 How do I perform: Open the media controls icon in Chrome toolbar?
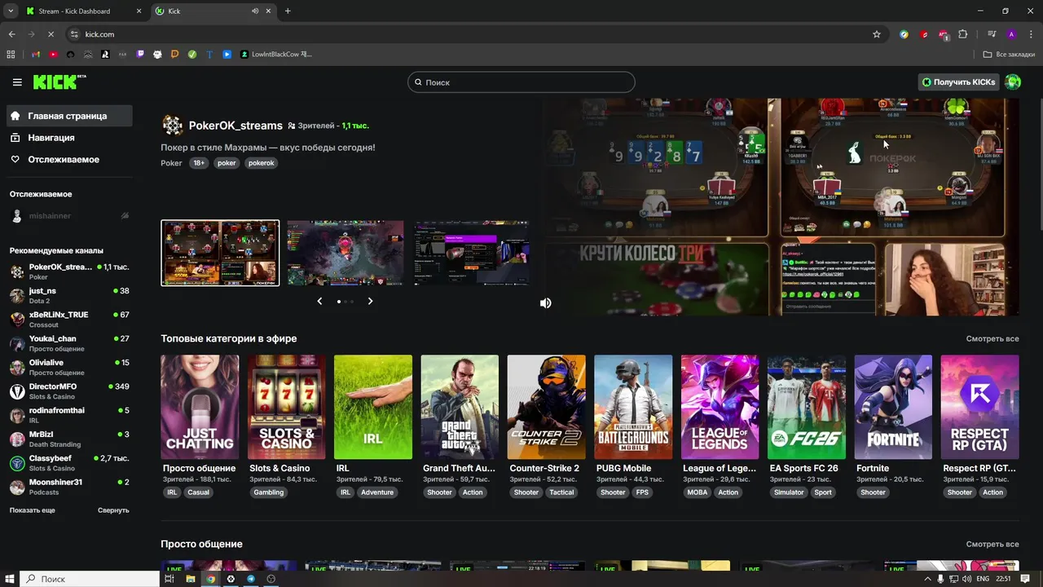(x=992, y=34)
